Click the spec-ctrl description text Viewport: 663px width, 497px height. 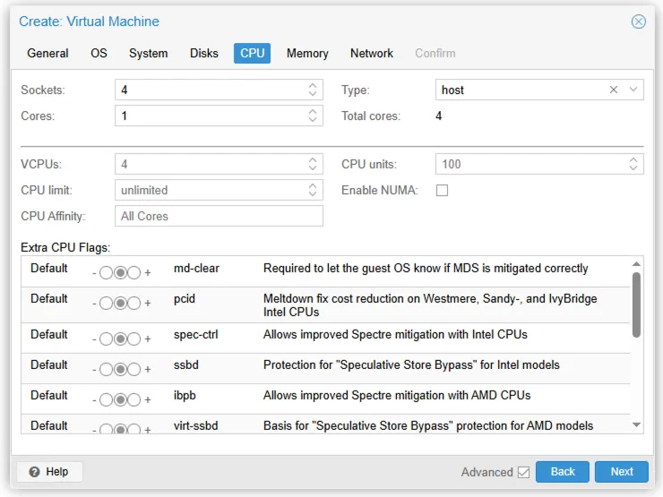[x=395, y=335]
